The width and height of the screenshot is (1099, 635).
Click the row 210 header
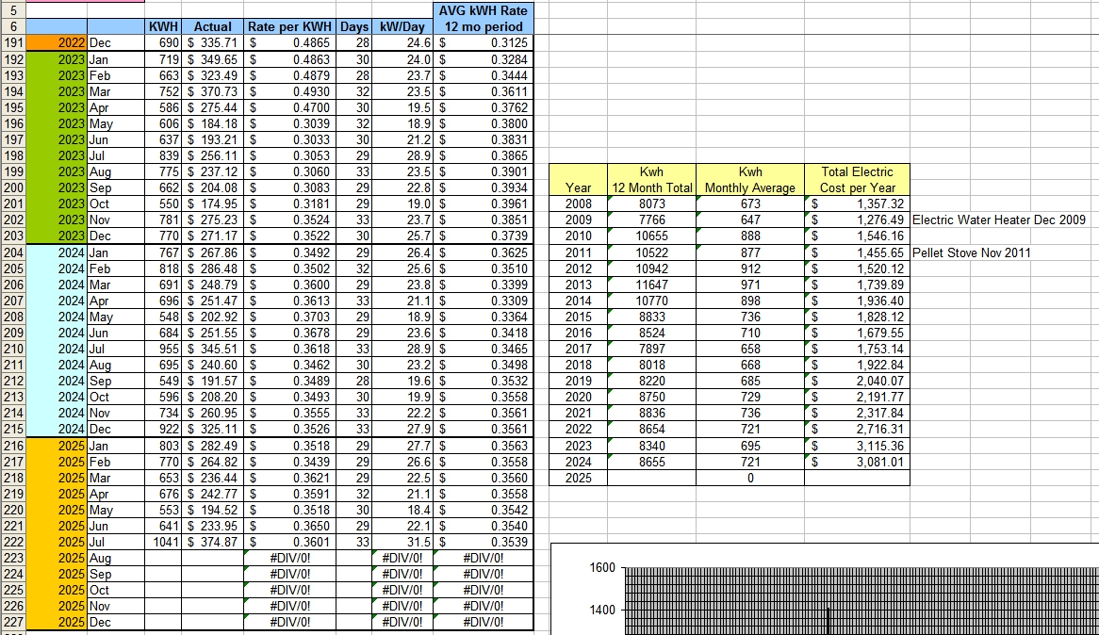(x=11, y=350)
